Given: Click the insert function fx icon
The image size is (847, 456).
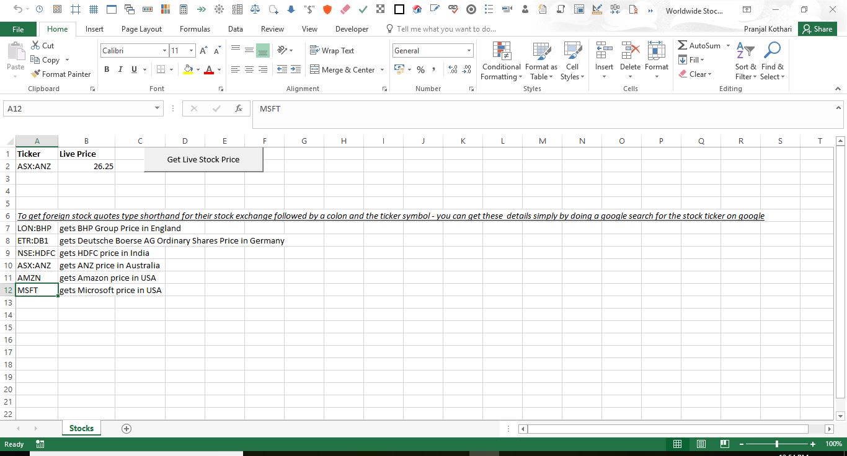Looking at the screenshot, I should point(239,108).
